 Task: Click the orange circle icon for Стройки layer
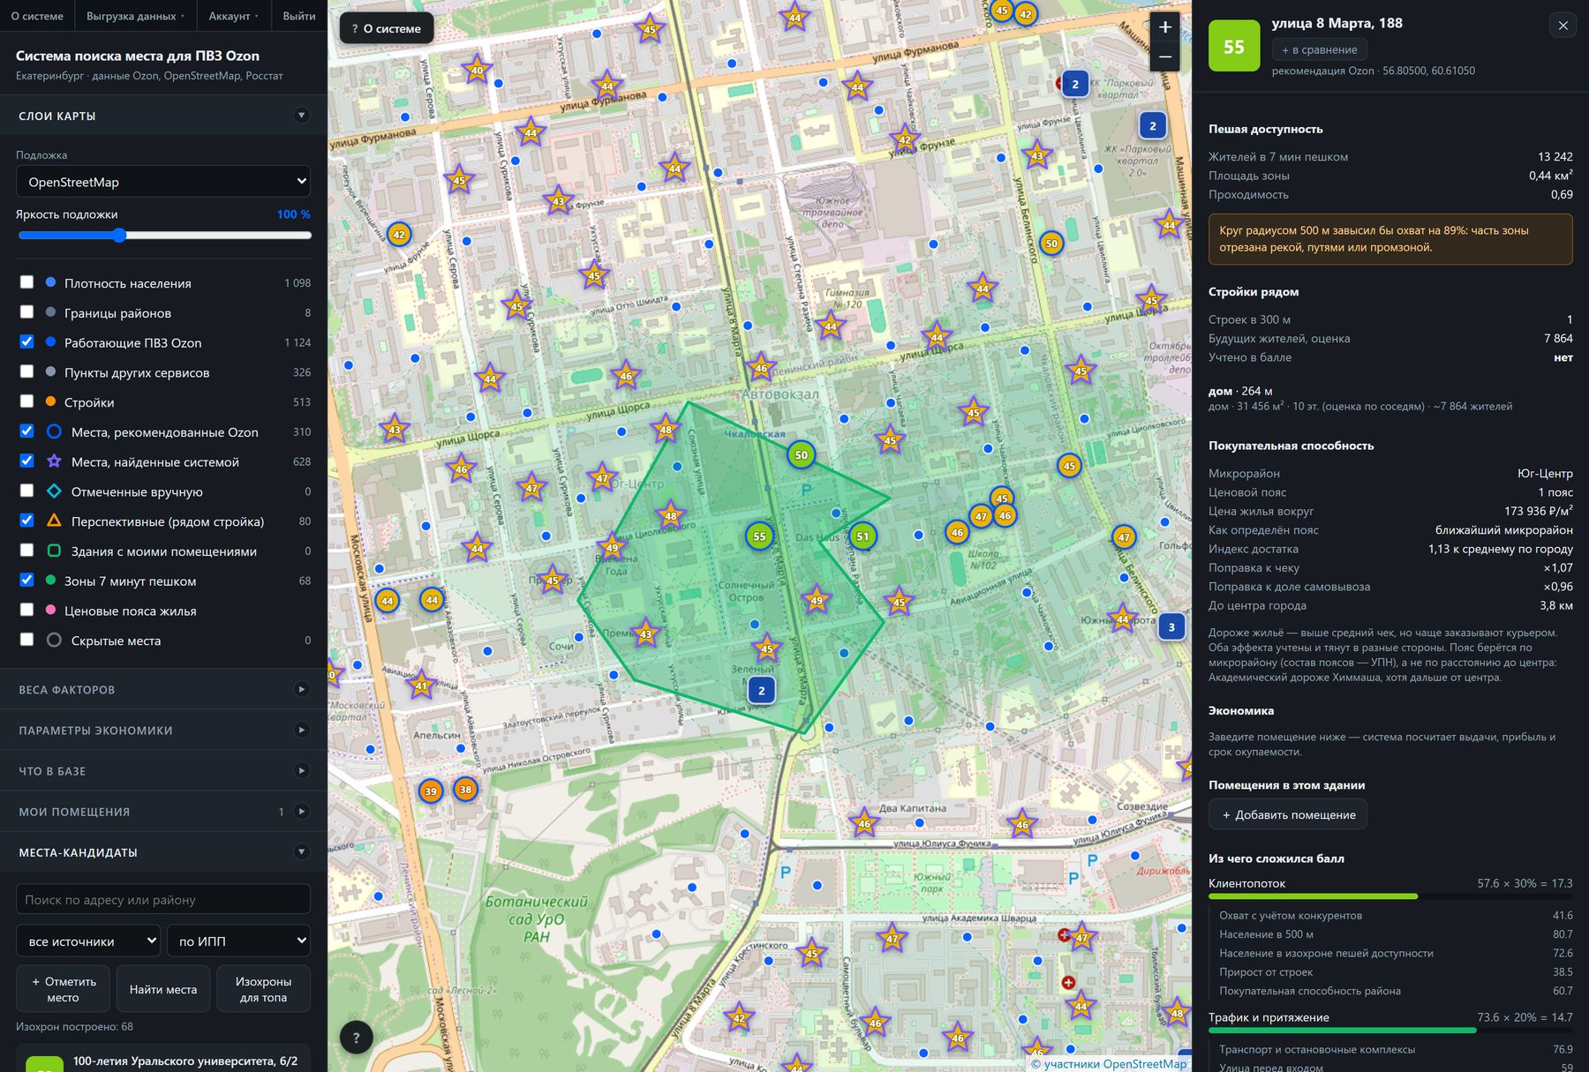(50, 402)
